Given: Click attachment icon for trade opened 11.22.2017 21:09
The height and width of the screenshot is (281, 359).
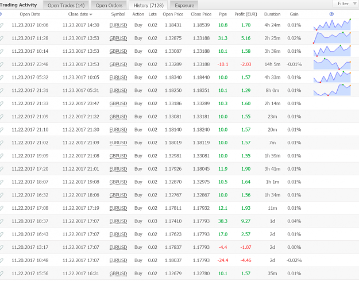Looking at the screenshot, I should click(x=2, y=116).
